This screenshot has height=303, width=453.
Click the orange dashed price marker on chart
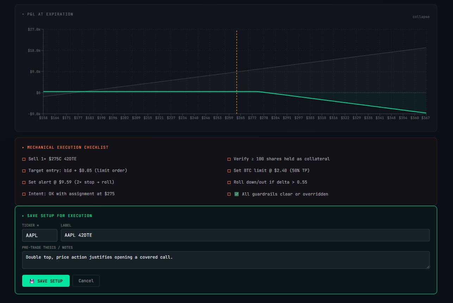[236, 70]
